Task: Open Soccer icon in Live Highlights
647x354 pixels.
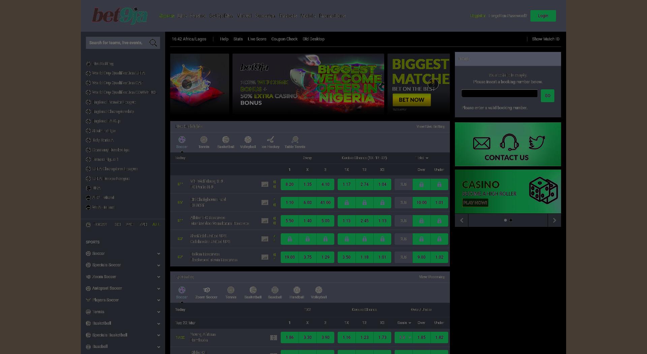Action: [x=182, y=140]
